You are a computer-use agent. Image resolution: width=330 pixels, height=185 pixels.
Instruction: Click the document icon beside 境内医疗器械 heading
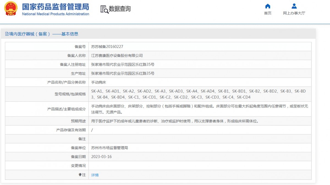tap(7, 34)
